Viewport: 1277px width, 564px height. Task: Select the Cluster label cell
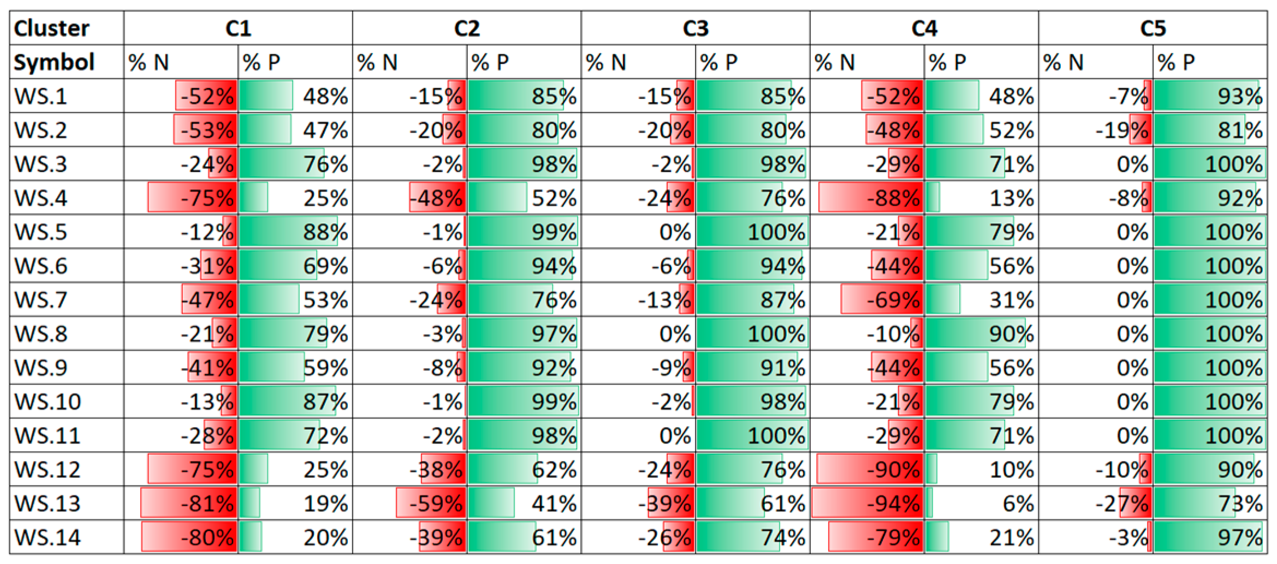pos(52,28)
